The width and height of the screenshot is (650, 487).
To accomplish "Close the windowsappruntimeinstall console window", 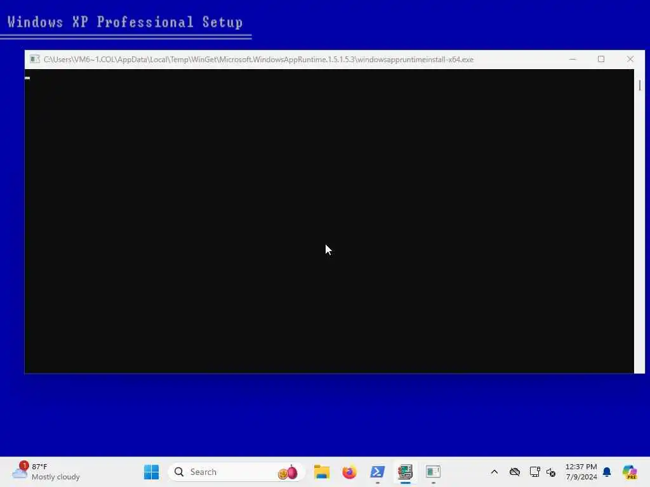I will (630, 59).
